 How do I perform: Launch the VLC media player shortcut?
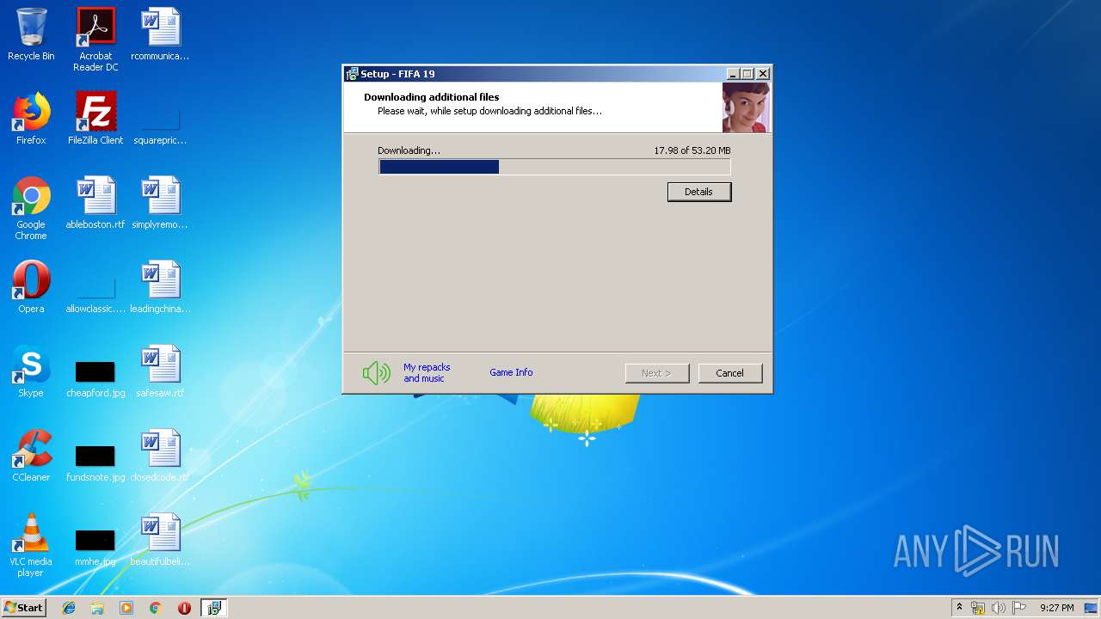point(31,545)
